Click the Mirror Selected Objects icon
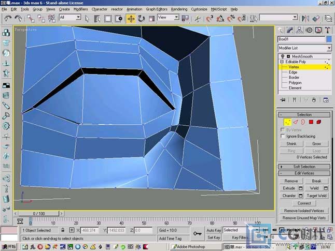This screenshot has height=251, width=335. pos(305,19)
